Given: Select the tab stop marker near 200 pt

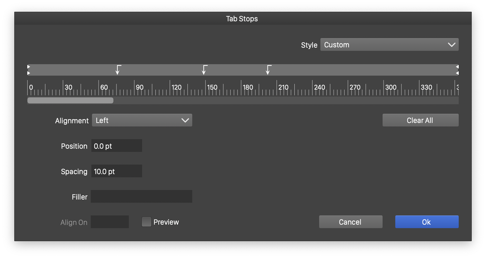Looking at the screenshot, I should [x=268, y=70].
